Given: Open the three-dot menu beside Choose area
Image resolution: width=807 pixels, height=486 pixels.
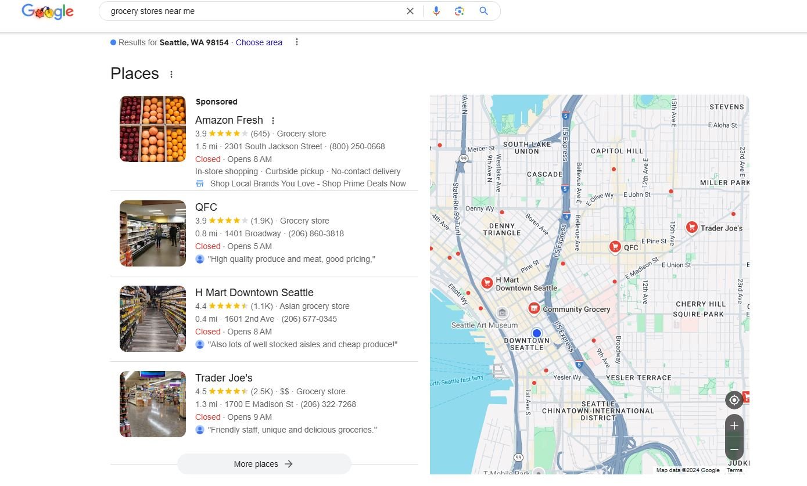Looking at the screenshot, I should coord(297,42).
